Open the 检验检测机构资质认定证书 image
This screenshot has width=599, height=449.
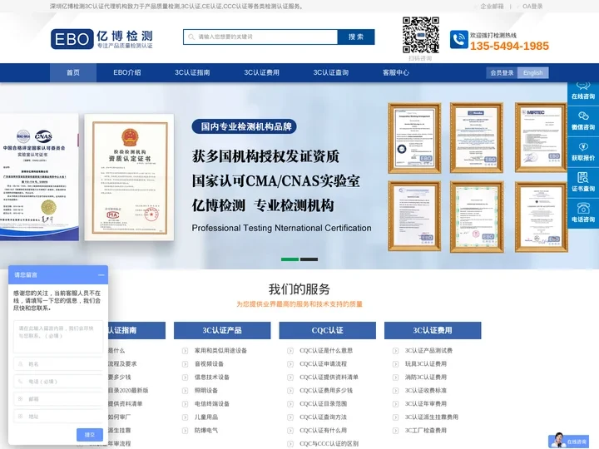(x=129, y=177)
